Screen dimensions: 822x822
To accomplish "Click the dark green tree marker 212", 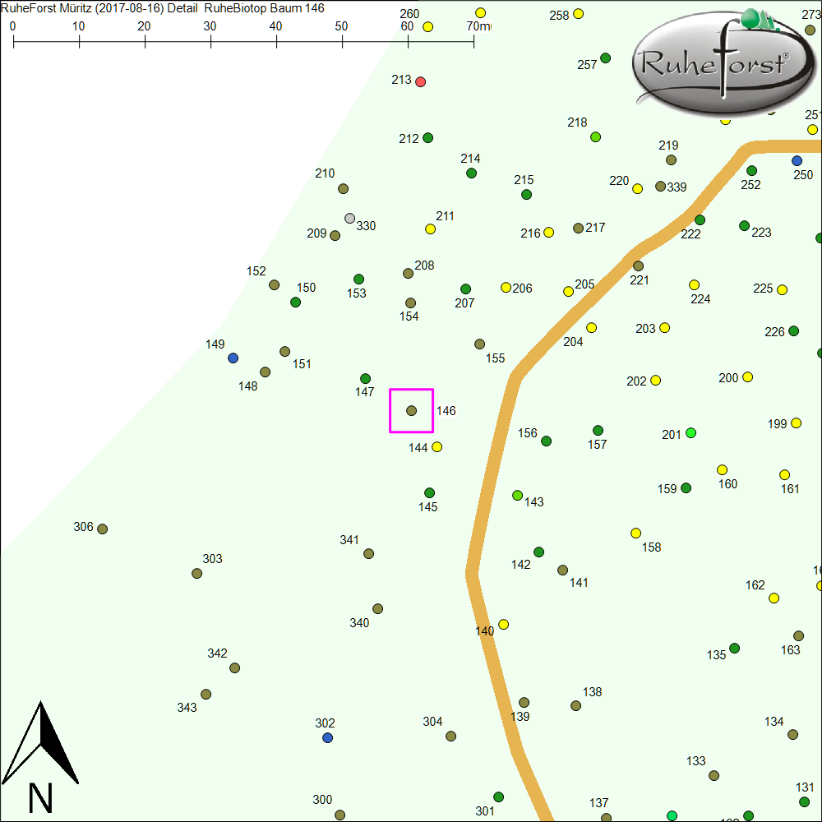I will point(427,138).
